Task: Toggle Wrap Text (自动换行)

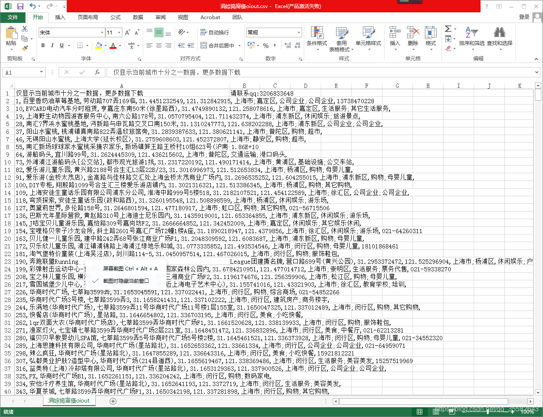Action: (215, 32)
